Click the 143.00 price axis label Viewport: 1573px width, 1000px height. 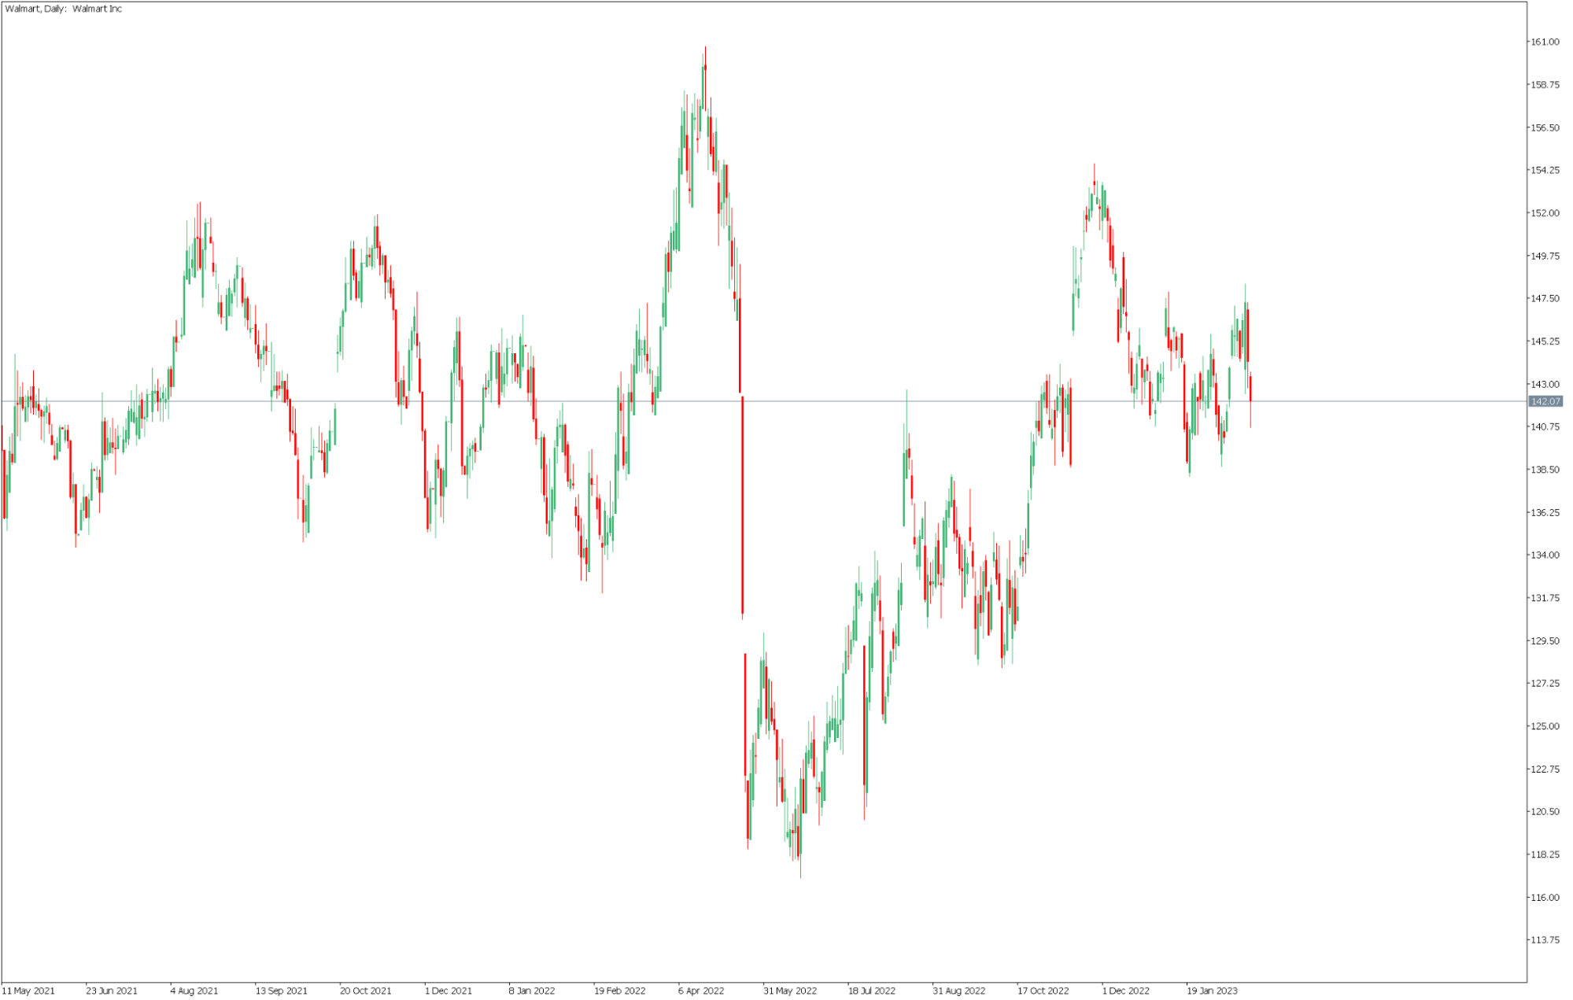pyautogui.click(x=1544, y=384)
